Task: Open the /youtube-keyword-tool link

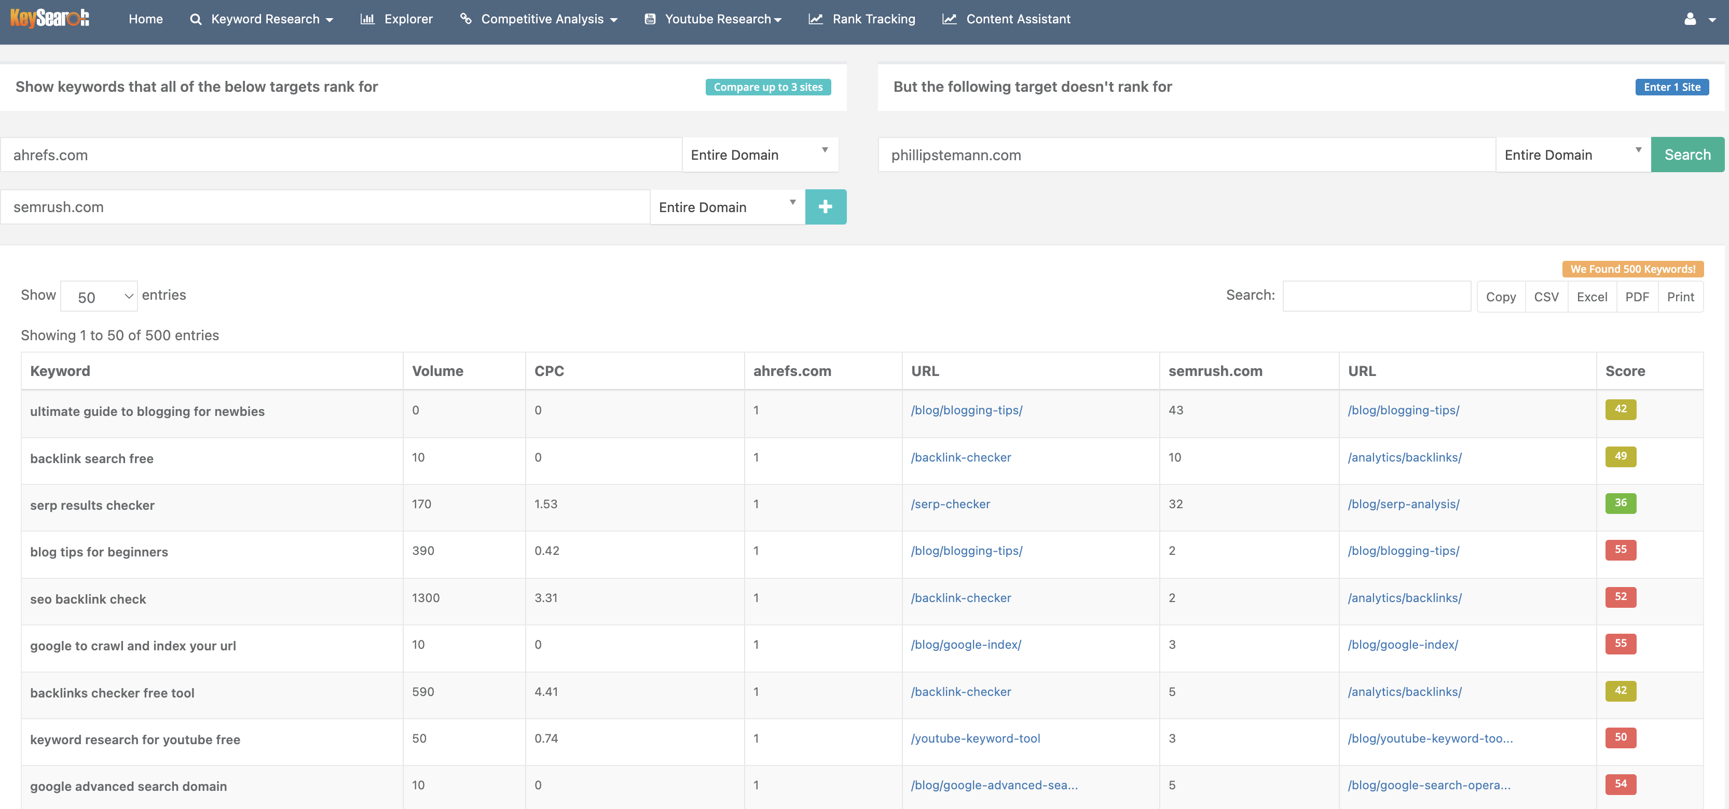Action: tap(975, 738)
